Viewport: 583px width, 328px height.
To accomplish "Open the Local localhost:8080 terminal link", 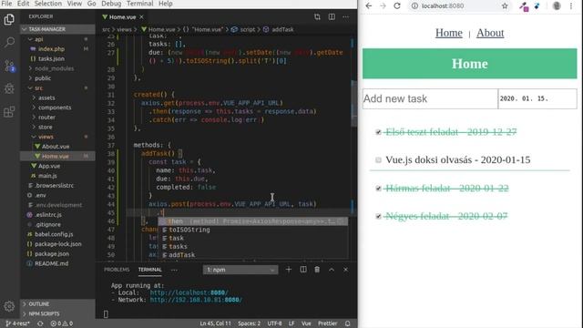I will pos(189,292).
